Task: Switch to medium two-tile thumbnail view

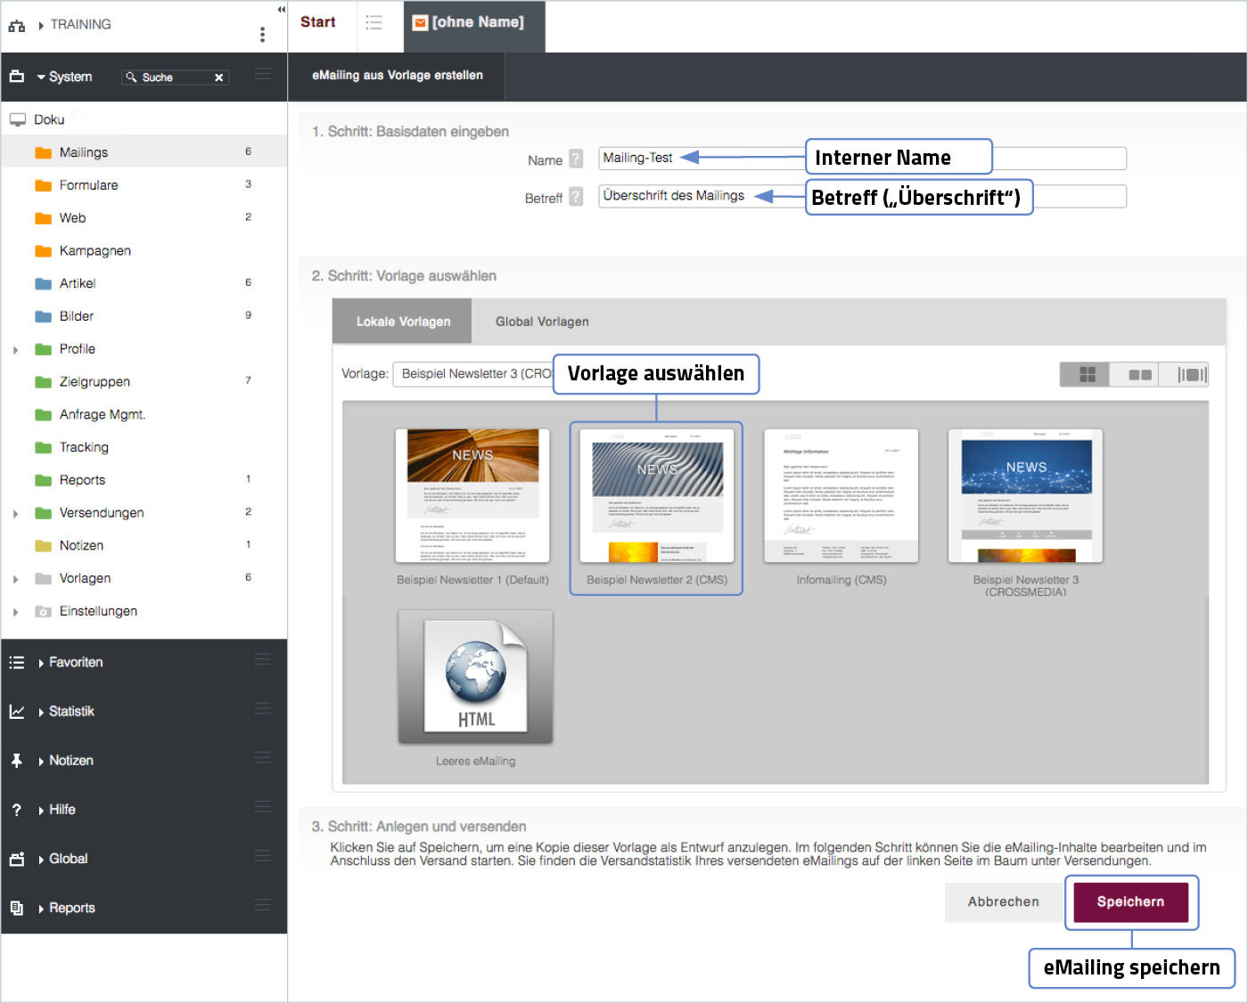Action: tap(1139, 374)
